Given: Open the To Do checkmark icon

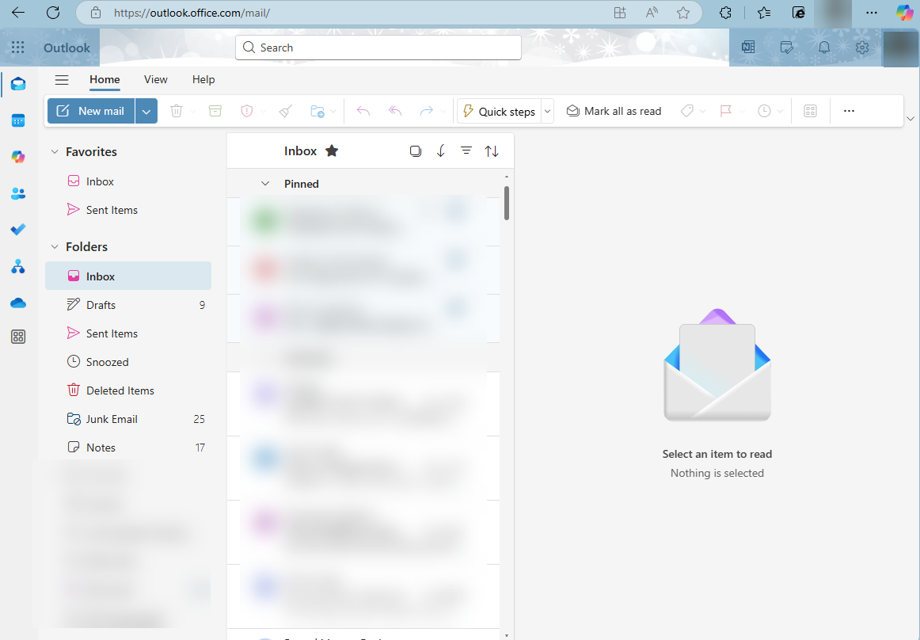Looking at the screenshot, I should pyautogui.click(x=18, y=230).
